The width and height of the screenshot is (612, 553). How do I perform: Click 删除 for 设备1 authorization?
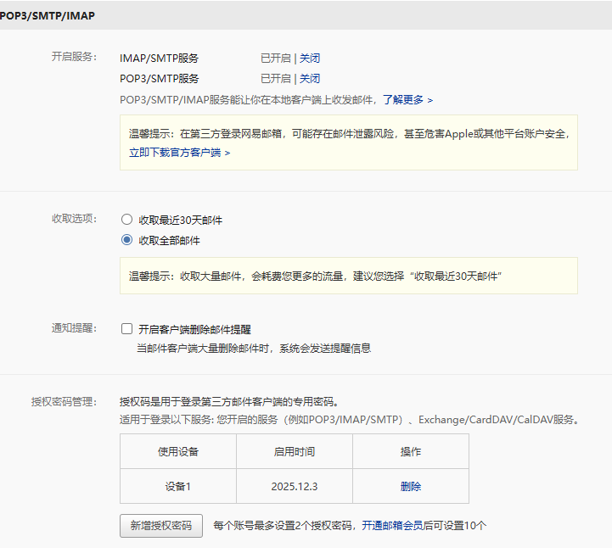[411, 487]
